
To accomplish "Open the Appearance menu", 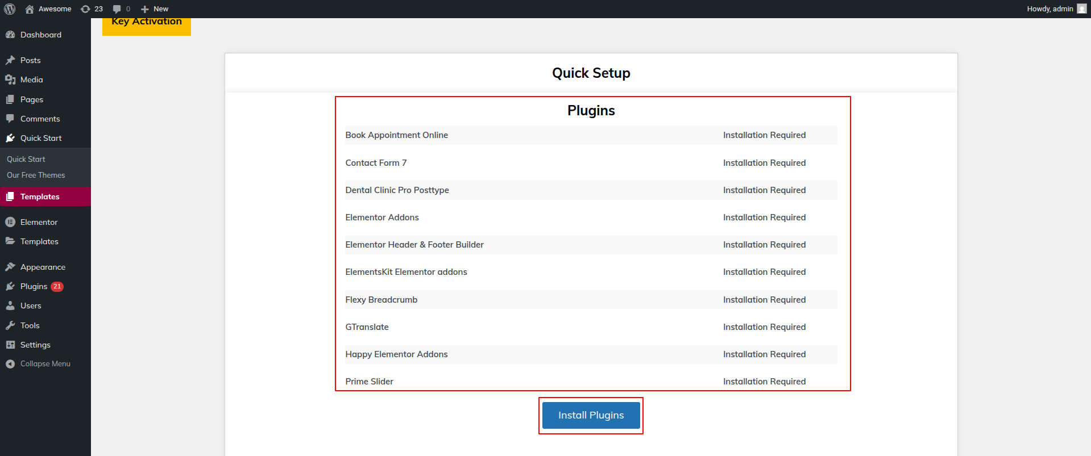I will pos(43,267).
